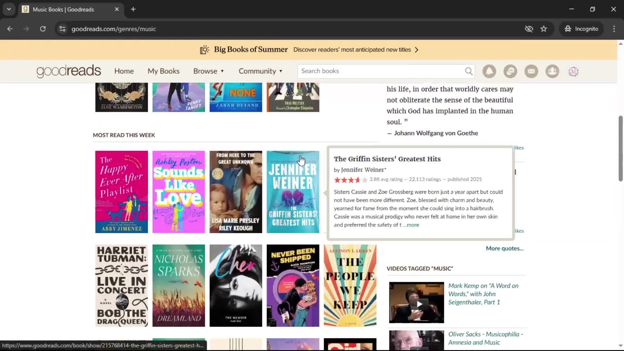Open Penny Tangey book cover

click(x=179, y=97)
